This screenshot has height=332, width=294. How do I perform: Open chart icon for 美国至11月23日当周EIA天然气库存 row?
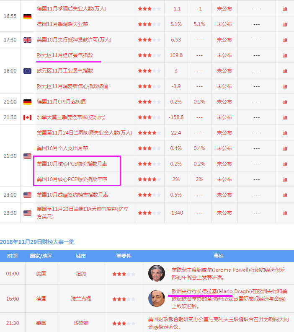(x=285, y=213)
